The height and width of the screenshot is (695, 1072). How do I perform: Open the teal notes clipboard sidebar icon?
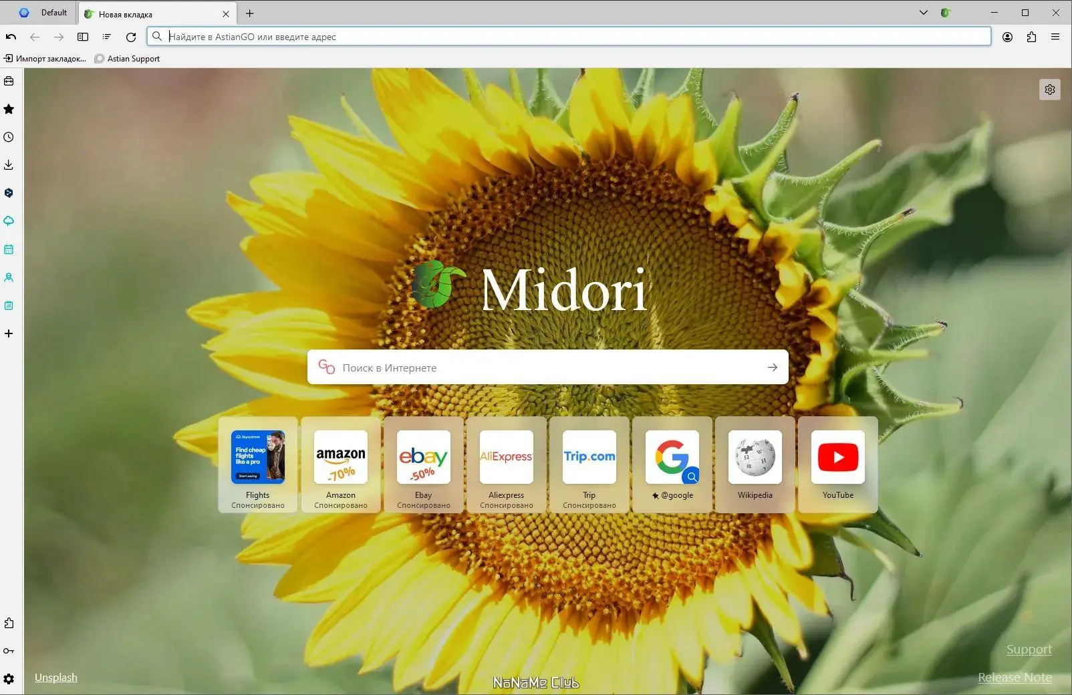pos(9,305)
